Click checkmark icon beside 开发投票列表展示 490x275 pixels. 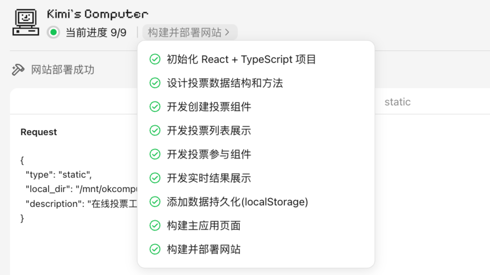pos(155,130)
